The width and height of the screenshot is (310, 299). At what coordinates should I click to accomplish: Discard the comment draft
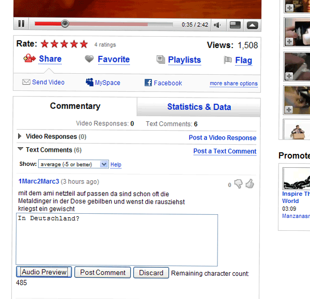[x=151, y=273]
